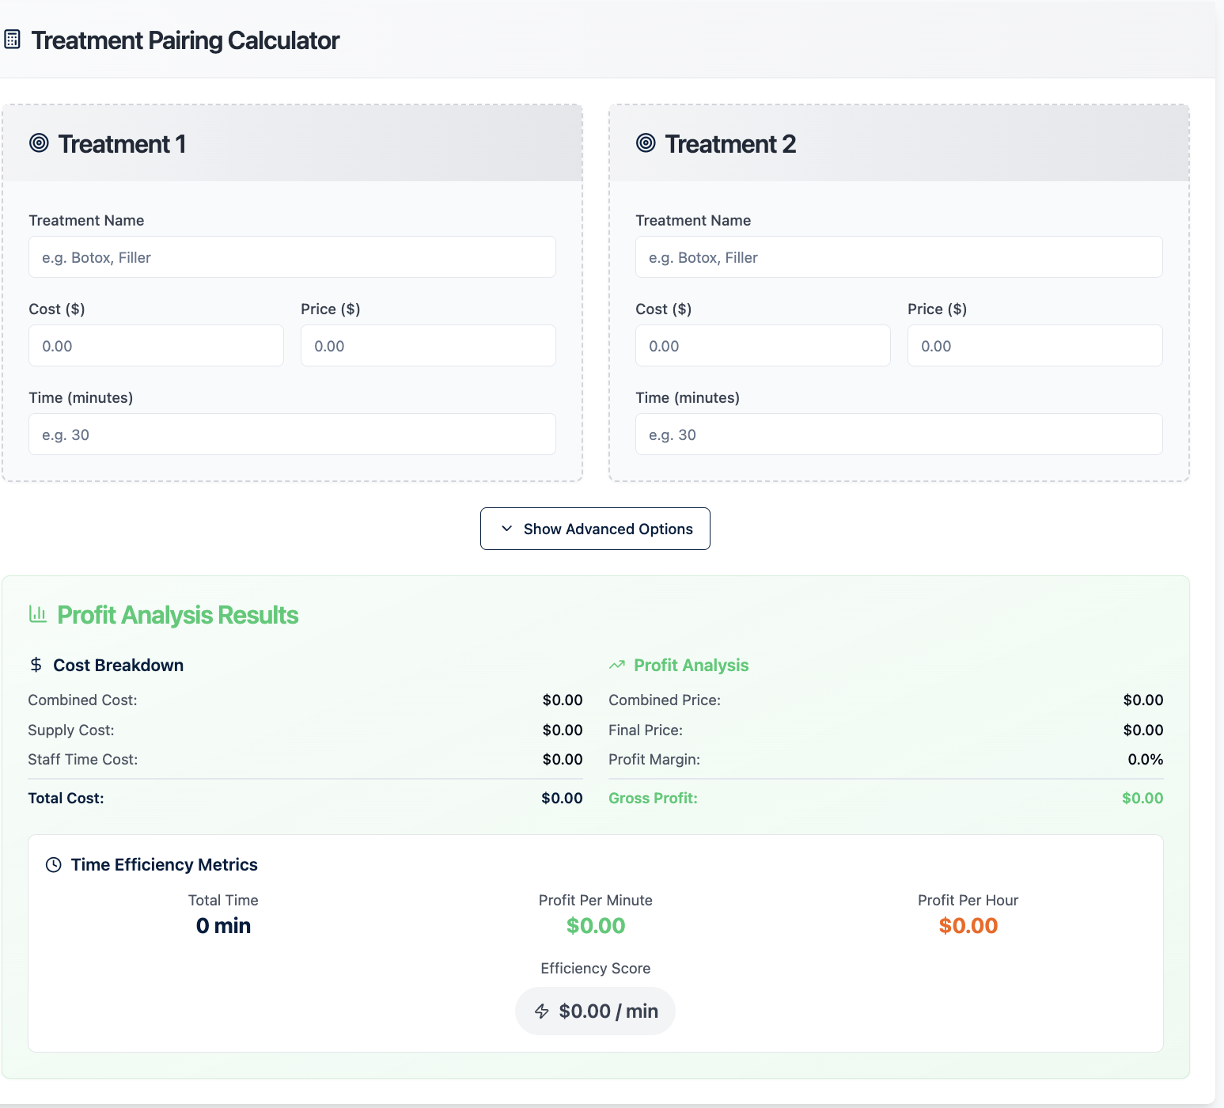Screen dimensions: 1224x1108
Task: Click the calculator icon in the page header
Action: (x=12, y=39)
